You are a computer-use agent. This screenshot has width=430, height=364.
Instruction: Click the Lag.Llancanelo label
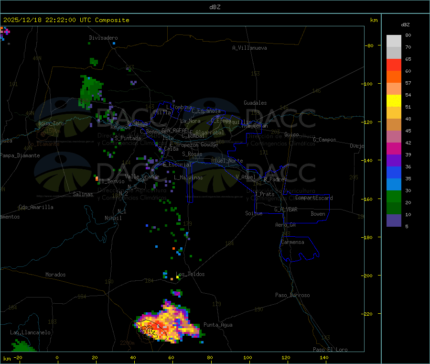(x=31, y=332)
